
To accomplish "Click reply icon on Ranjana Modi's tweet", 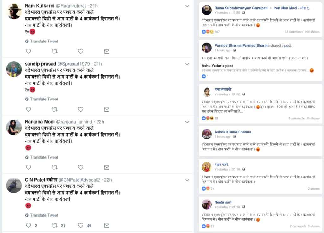I will [x=28, y=167].
